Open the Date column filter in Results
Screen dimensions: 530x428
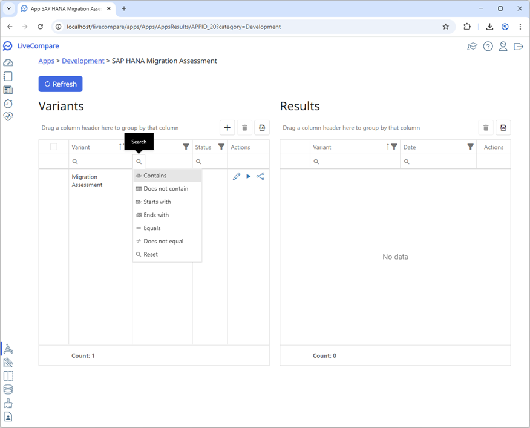470,147
